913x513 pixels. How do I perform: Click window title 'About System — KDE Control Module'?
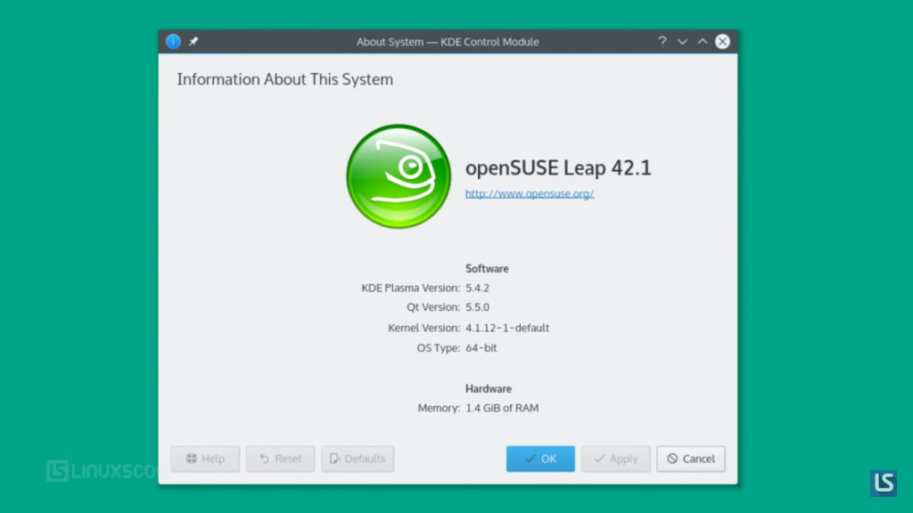click(x=448, y=42)
